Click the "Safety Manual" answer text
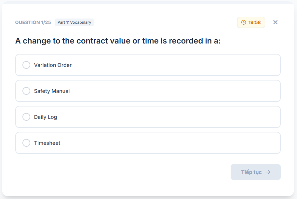Viewport: 297px width, 199px height. [x=52, y=91]
